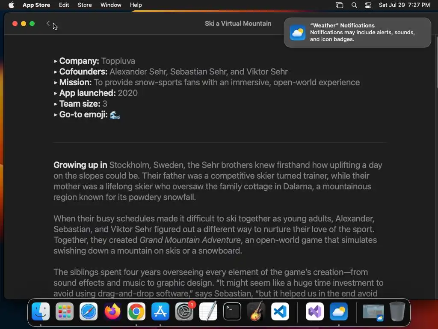Open the Edit menu

[64, 5]
